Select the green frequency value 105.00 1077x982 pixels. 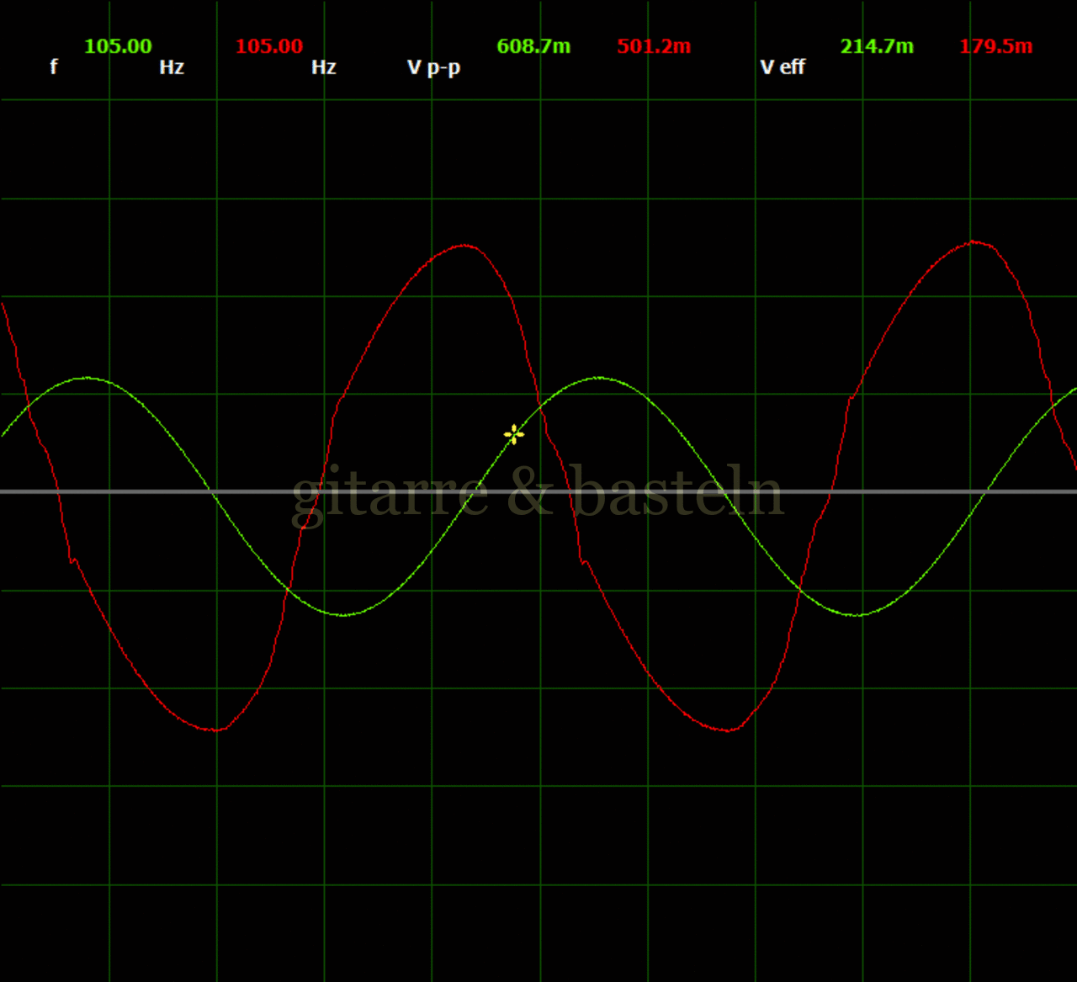point(119,46)
